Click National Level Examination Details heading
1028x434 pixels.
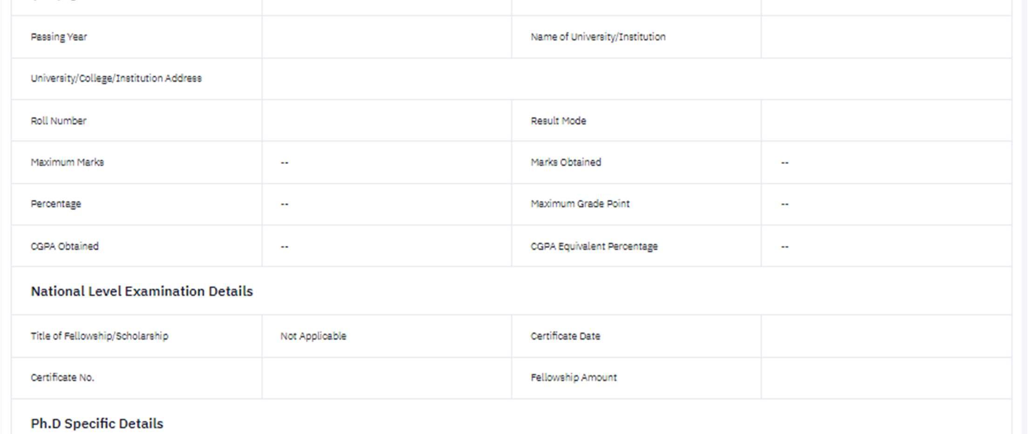142,291
